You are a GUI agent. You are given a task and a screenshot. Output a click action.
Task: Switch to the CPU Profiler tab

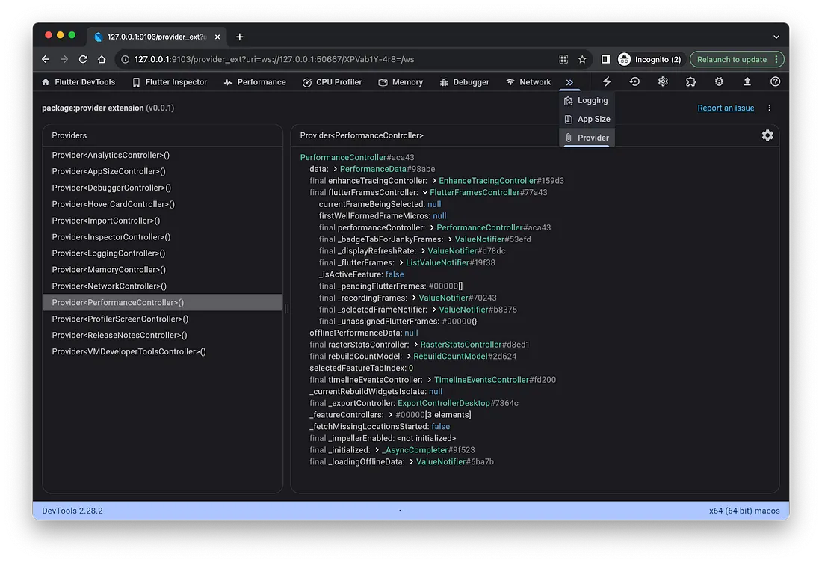click(x=332, y=82)
